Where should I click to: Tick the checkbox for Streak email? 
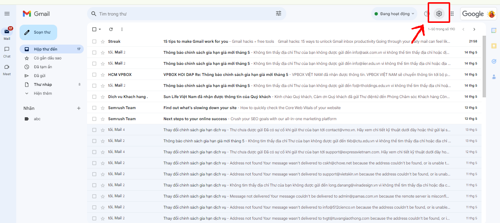click(x=94, y=42)
